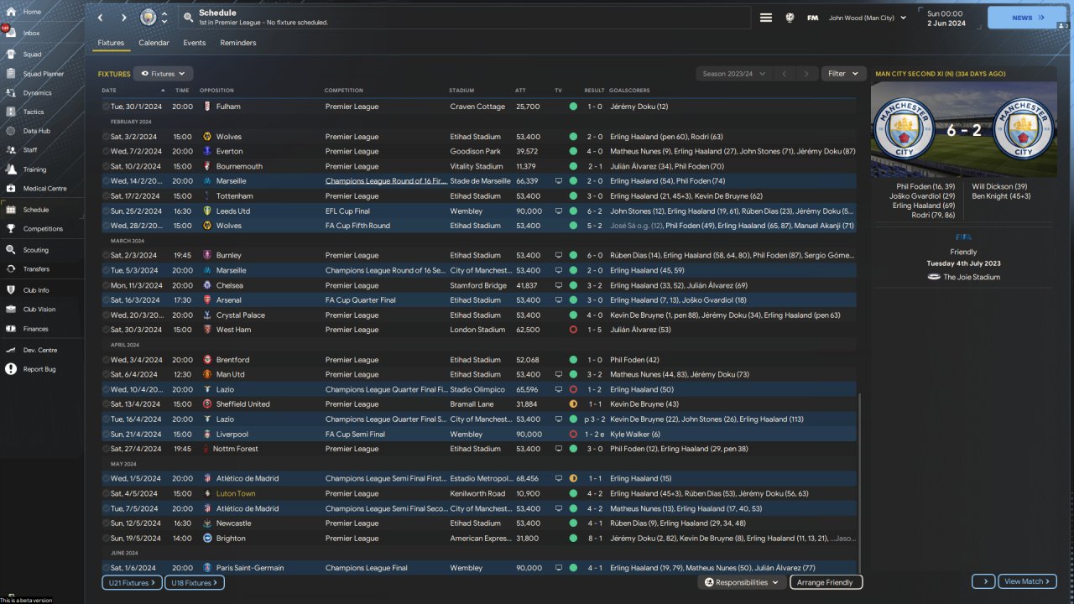Open Competitions from the sidebar
Viewport: 1074px width, 604px height.
pos(43,229)
